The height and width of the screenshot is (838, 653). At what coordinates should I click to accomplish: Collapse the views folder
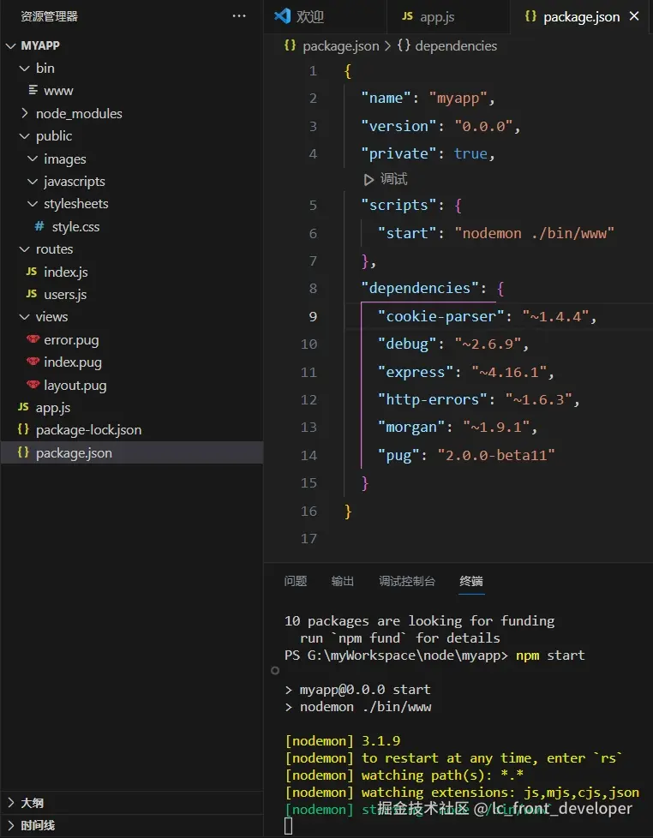[24, 317]
